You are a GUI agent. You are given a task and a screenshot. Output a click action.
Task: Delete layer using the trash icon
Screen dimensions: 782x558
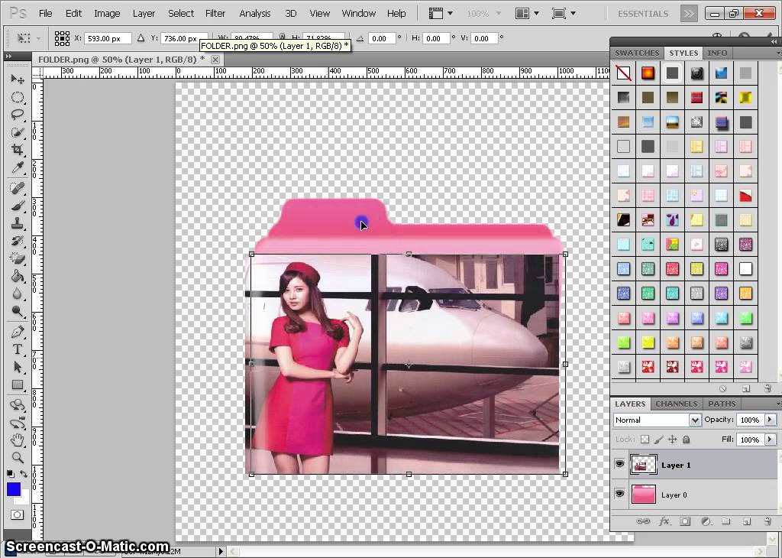click(767, 521)
